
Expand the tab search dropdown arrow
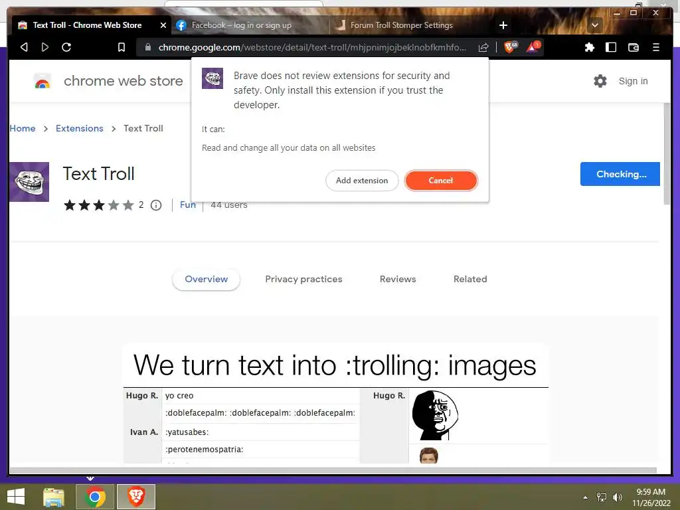(595, 25)
